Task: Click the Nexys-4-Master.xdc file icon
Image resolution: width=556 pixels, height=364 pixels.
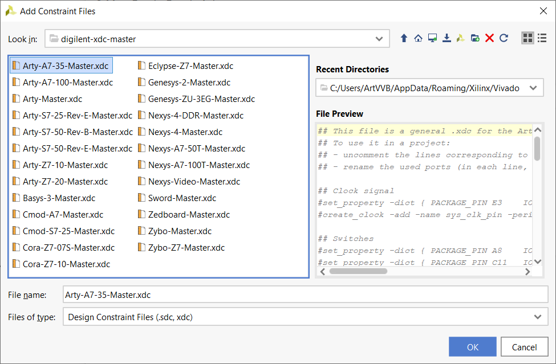Action: pos(141,132)
